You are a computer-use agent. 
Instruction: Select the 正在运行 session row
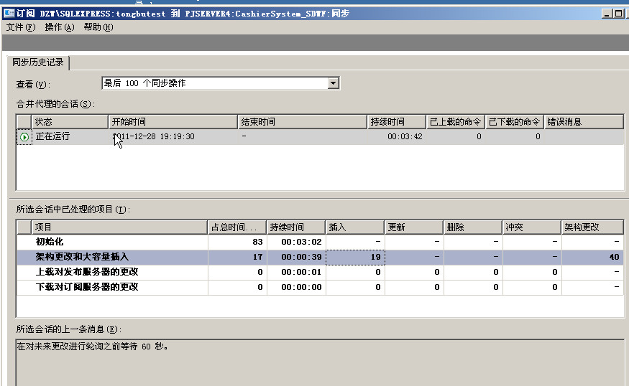(320, 136)
